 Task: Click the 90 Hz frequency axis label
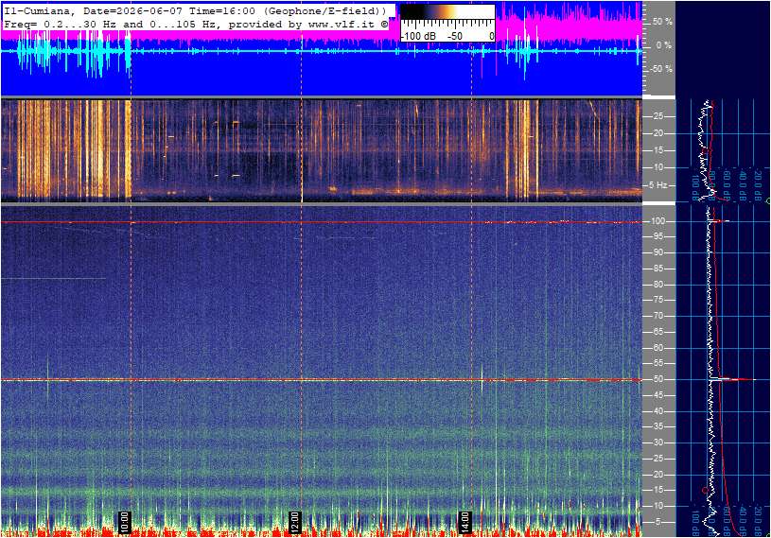(657, 252)
